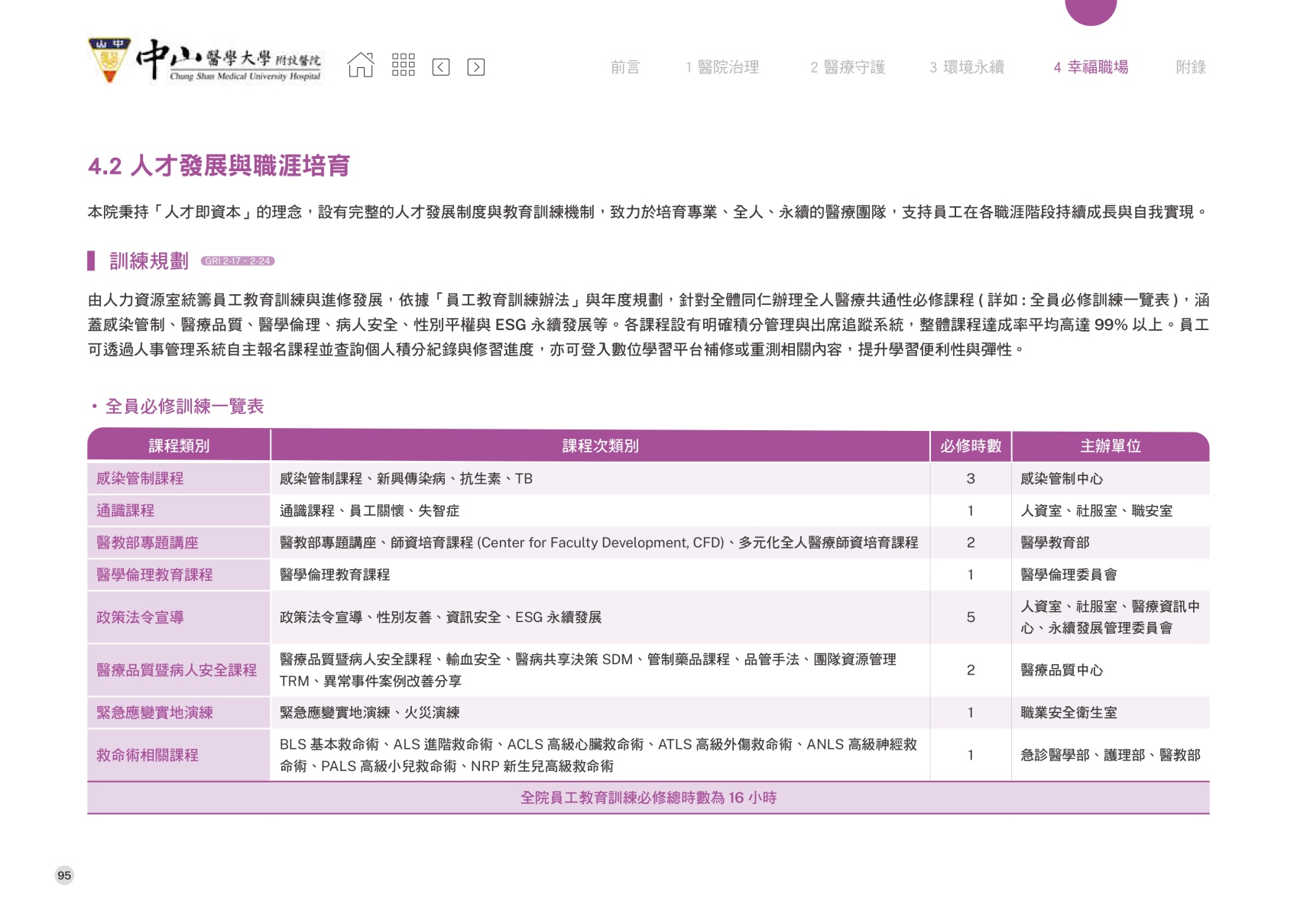Jump to 附錄 section
Image resolution: width=1297 pixels, height=917 pixels.
[1190, 67]
